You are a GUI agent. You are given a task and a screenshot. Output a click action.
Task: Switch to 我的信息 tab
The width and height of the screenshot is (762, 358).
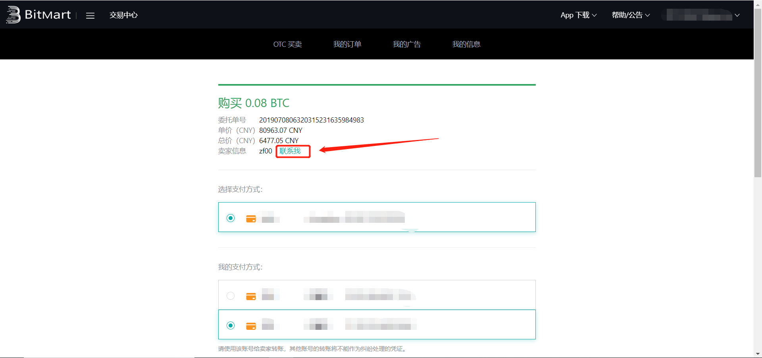click(466, 44)
